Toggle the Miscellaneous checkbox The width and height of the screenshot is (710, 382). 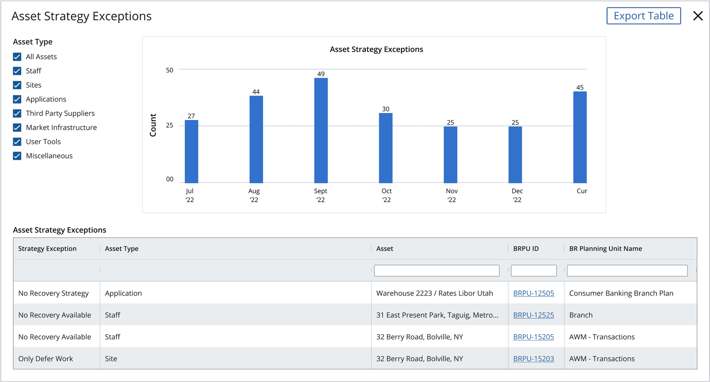[x=17, y=156]
